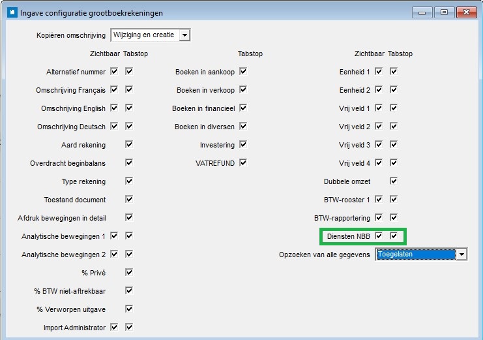
Task: Uncheck Analytische bewegingen 2 Tabstop checkbox
Action: [129, 254]
